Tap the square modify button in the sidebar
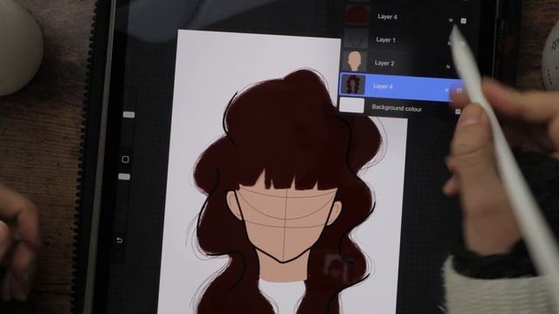This screenshot has height=314, width=559. (125, 159)
